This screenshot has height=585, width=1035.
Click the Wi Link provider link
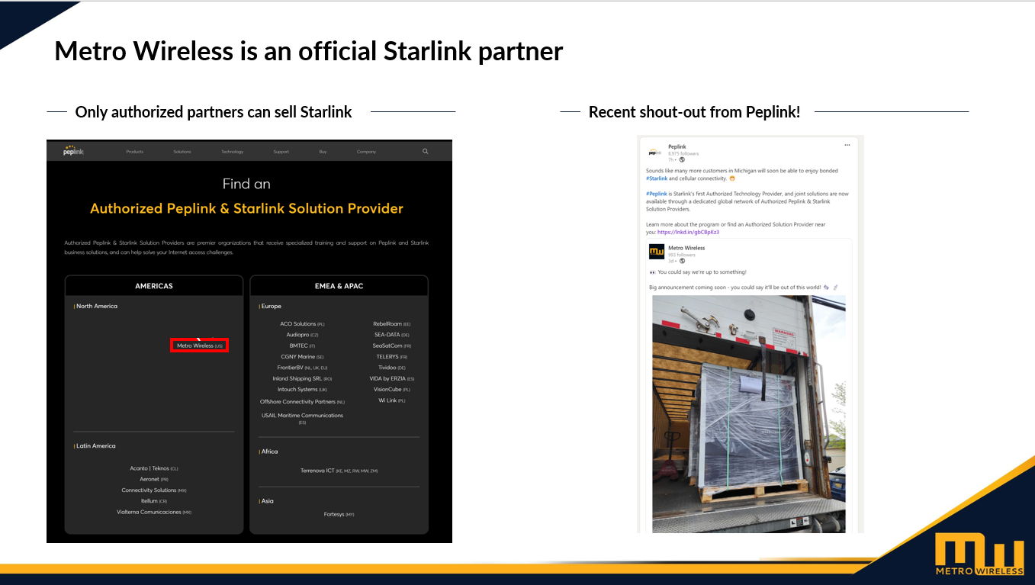392,400
